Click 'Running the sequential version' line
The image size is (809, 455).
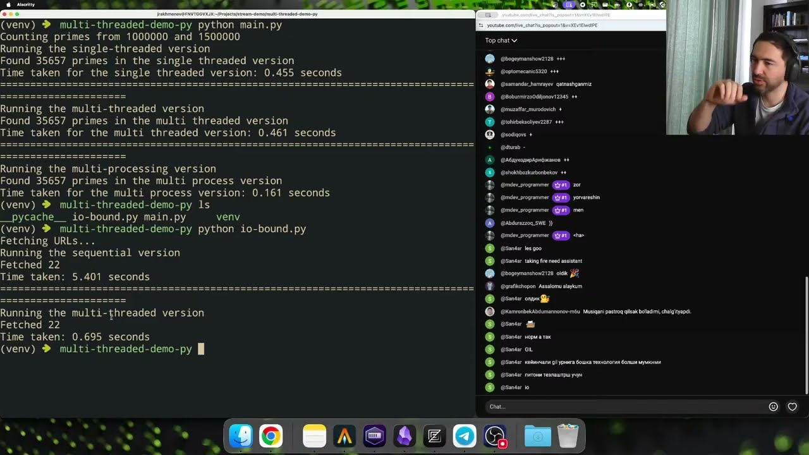tap(90, 253)
